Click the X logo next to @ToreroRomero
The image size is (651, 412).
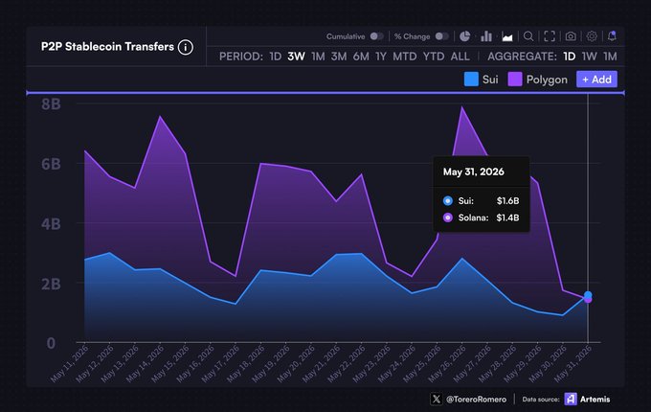click(x=436, y=400)
